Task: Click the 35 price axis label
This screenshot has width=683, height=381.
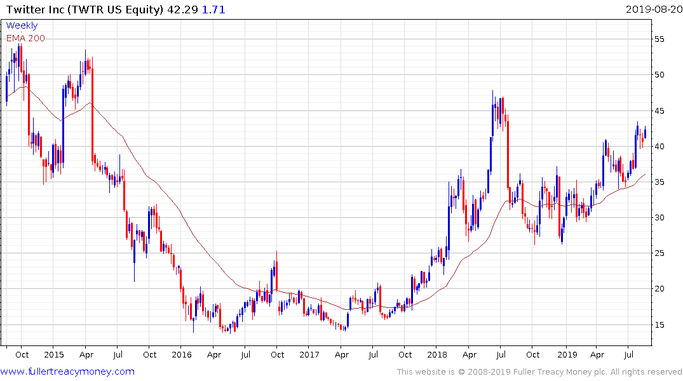Action: [x=659, y=182]
